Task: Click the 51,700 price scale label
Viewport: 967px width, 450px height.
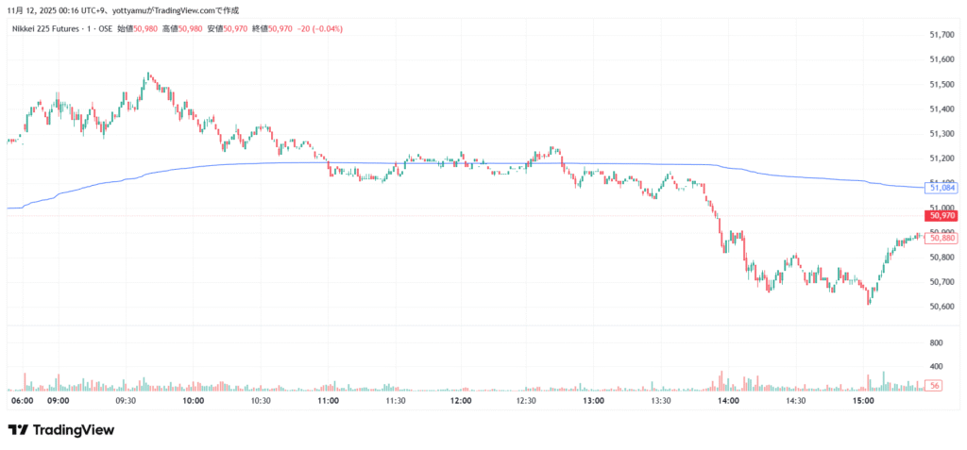Action: pos(941,35)
